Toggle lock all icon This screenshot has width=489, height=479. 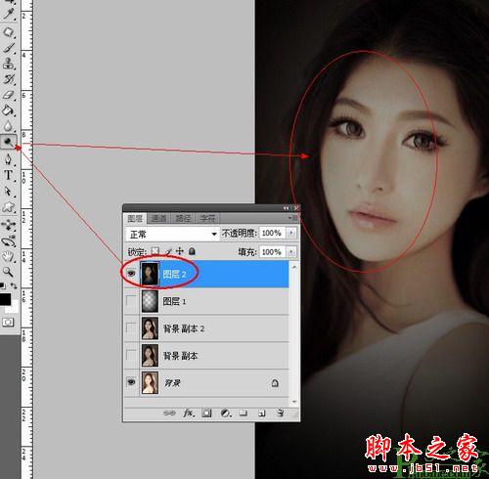click(x=192, y=251)
